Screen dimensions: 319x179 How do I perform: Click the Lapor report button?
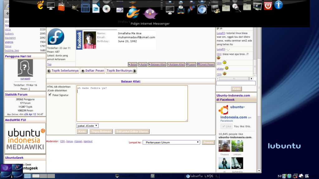point(191,64)
